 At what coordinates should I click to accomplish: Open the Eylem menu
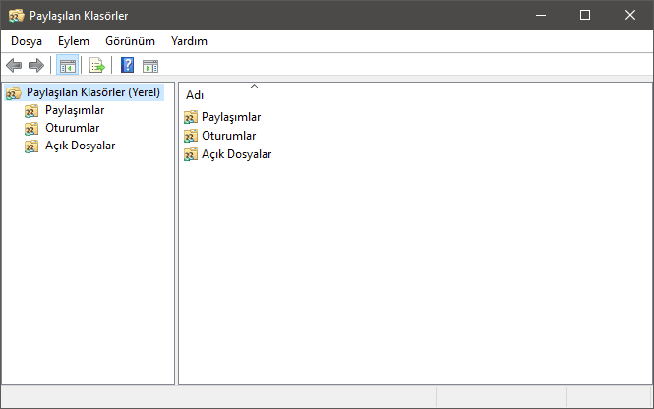point(74,41)
